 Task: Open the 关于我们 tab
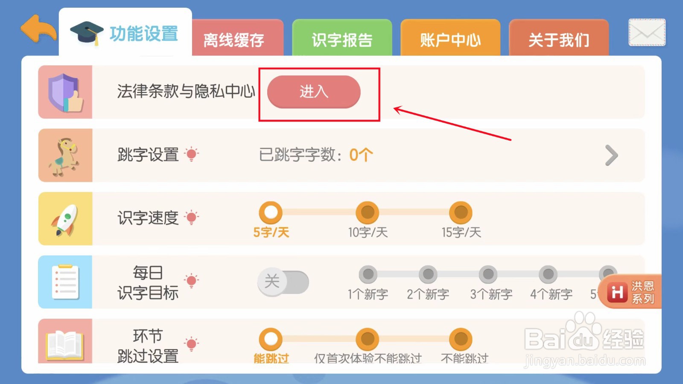(559, 40)
